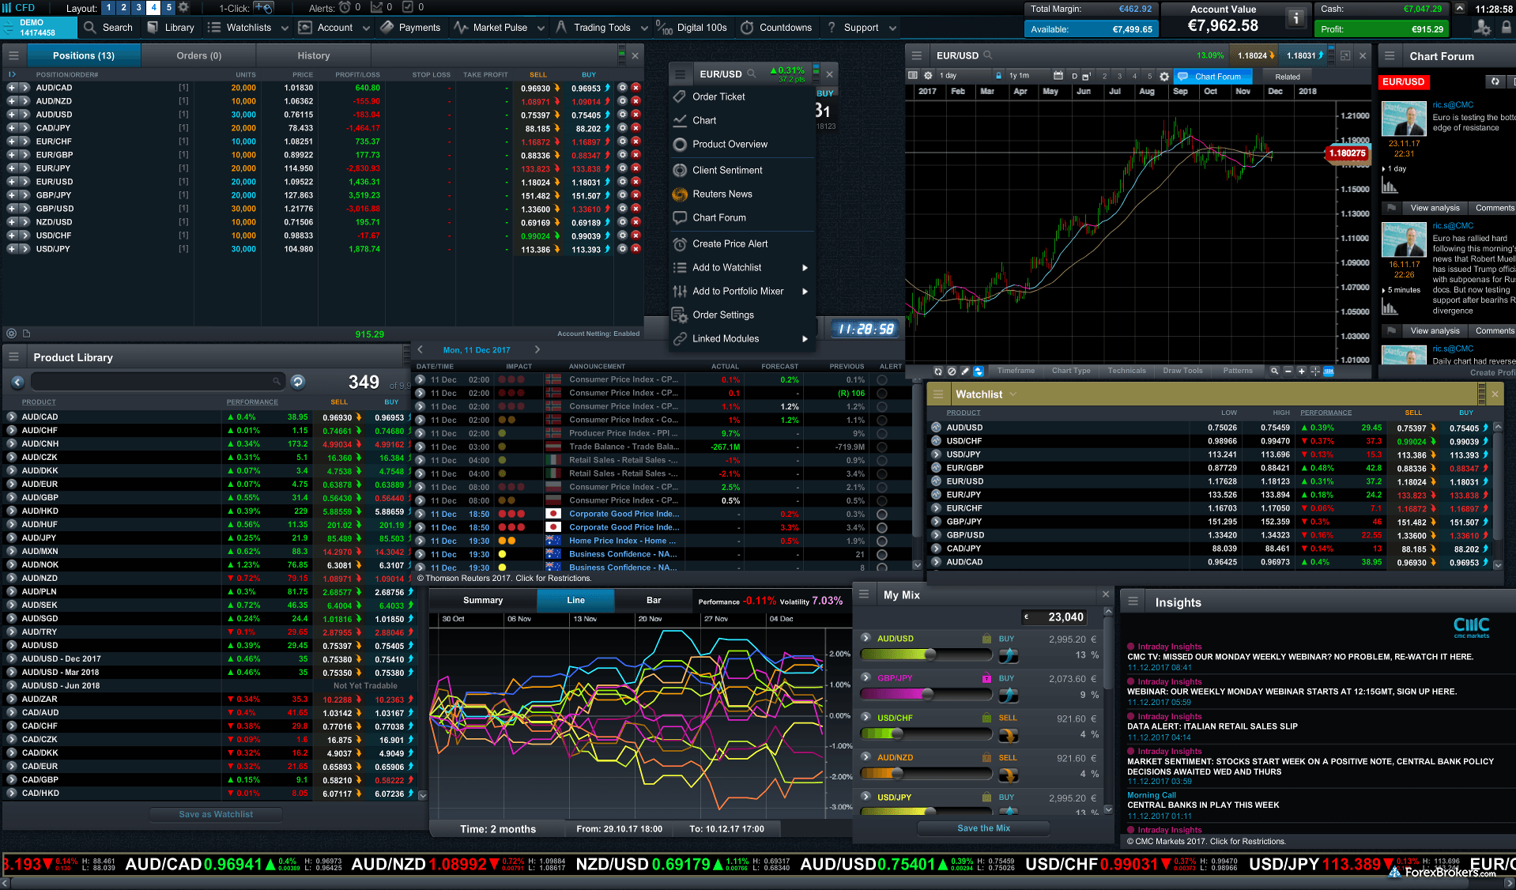Refresh the Product Library list
Viewport: 1516px width, 890px height.
[x=297, y=382]
